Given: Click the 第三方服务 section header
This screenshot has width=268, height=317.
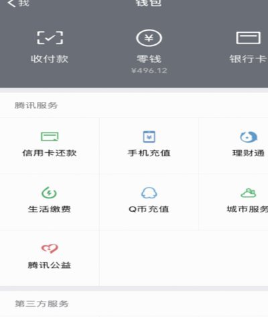Looking at the screenshot, I should pyautogui.click(x=42, y=304).
